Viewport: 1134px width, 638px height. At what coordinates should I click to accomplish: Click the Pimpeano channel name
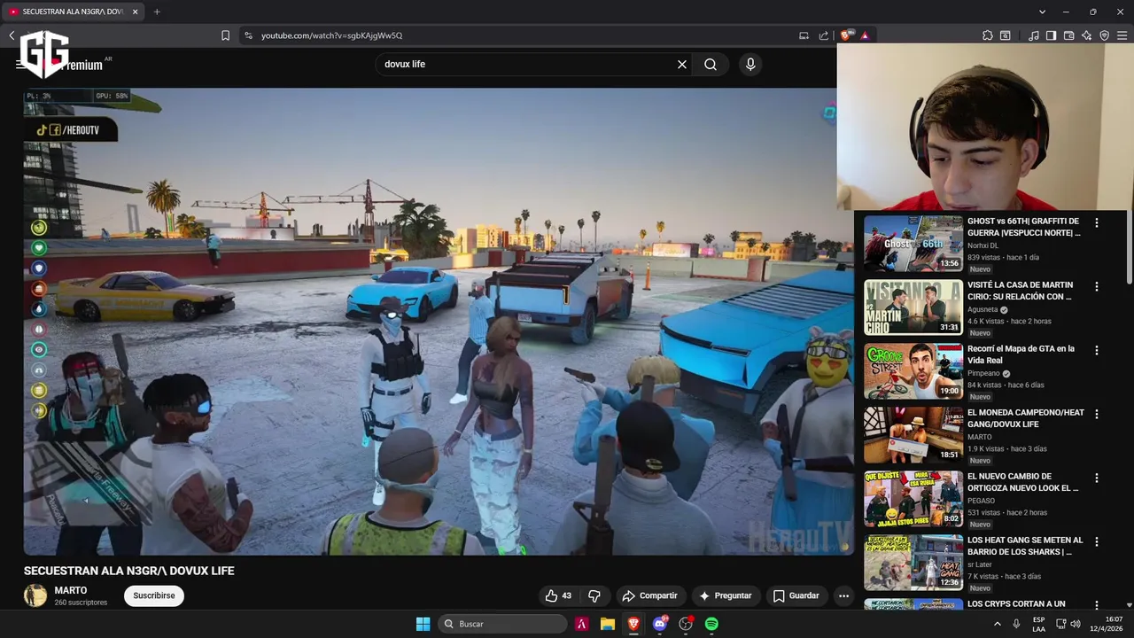click(983, 374)
